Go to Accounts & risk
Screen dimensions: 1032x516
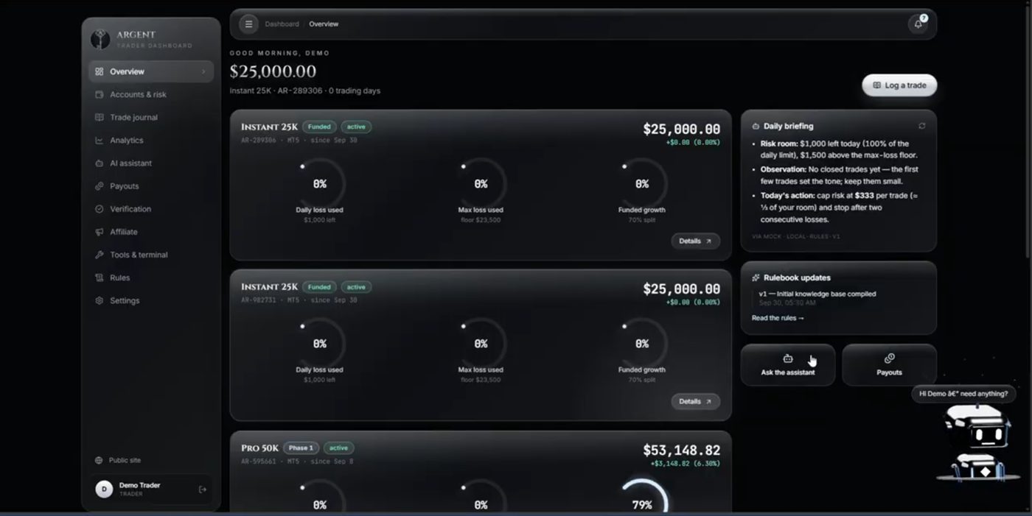pyautogui.click(x=151, y=94)
